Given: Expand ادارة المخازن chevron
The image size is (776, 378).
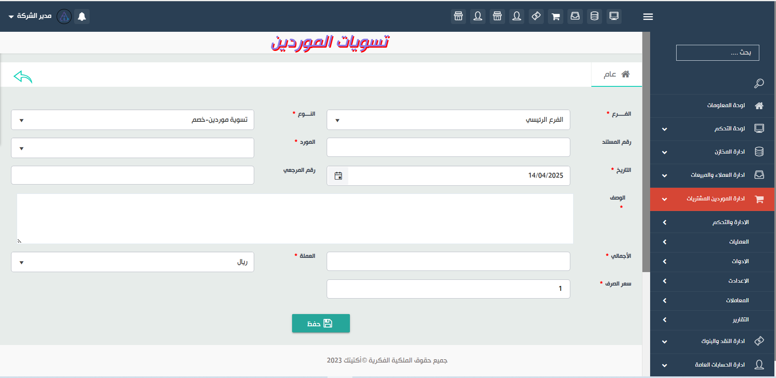Looking at the screenshot, I should (664, 152).
